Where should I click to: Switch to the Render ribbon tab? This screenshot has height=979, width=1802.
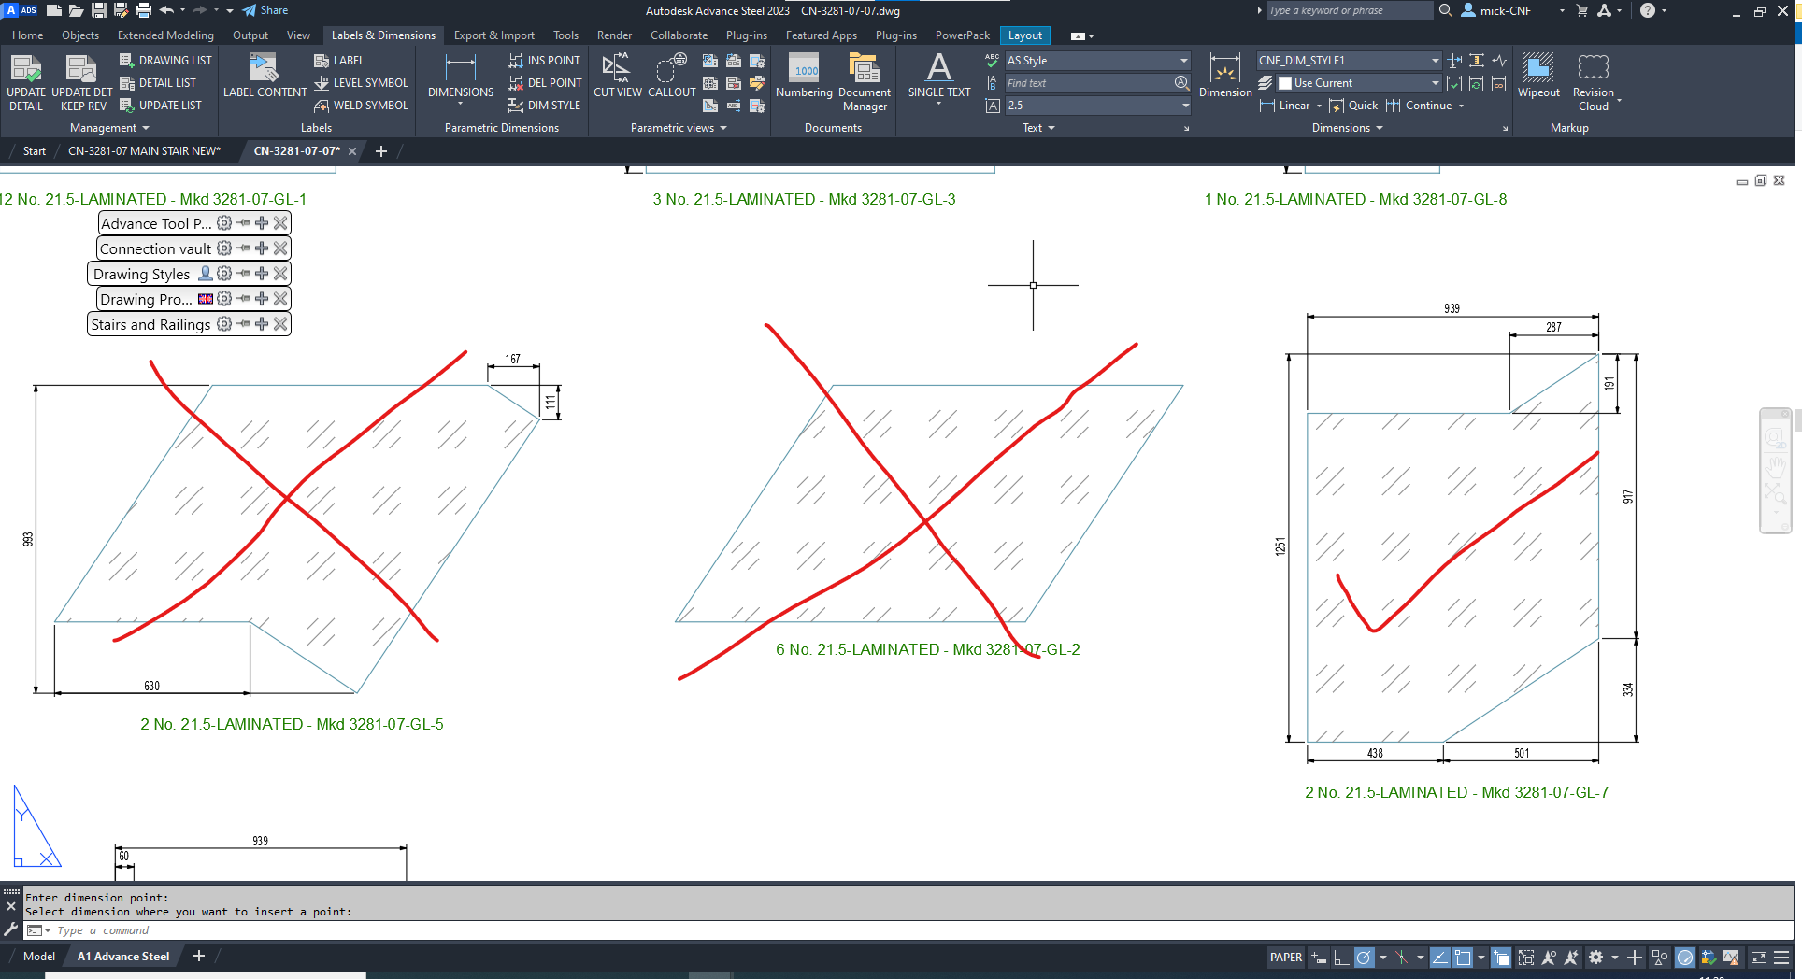pyautogui.click(x=614, y=35)
